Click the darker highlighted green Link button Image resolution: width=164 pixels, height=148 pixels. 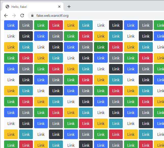101,47
